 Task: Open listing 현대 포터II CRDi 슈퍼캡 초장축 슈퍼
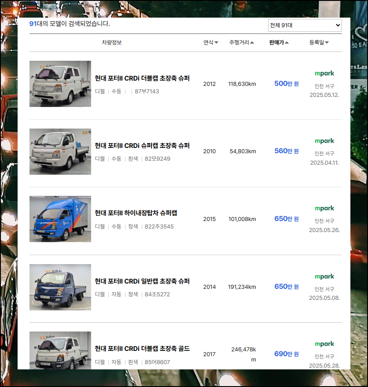[x=142, y=146]
